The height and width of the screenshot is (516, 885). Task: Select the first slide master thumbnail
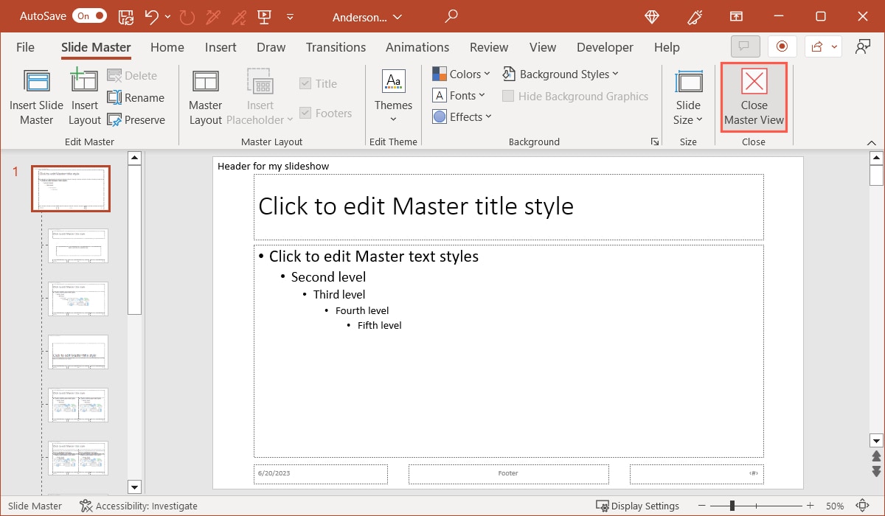[x=70, y=188]
